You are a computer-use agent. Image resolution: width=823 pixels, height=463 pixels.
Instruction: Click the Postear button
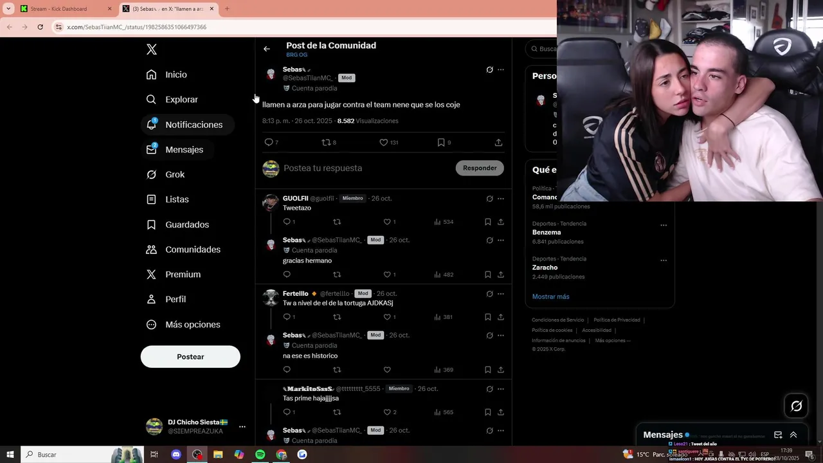coord(190,357)
